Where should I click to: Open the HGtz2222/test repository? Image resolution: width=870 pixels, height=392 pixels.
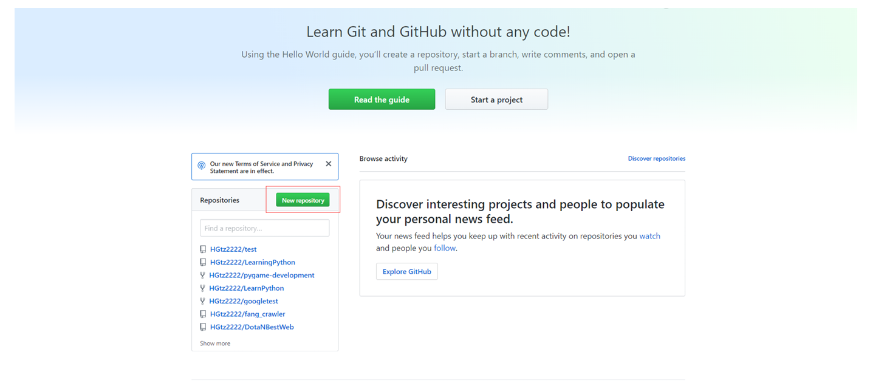233,249
